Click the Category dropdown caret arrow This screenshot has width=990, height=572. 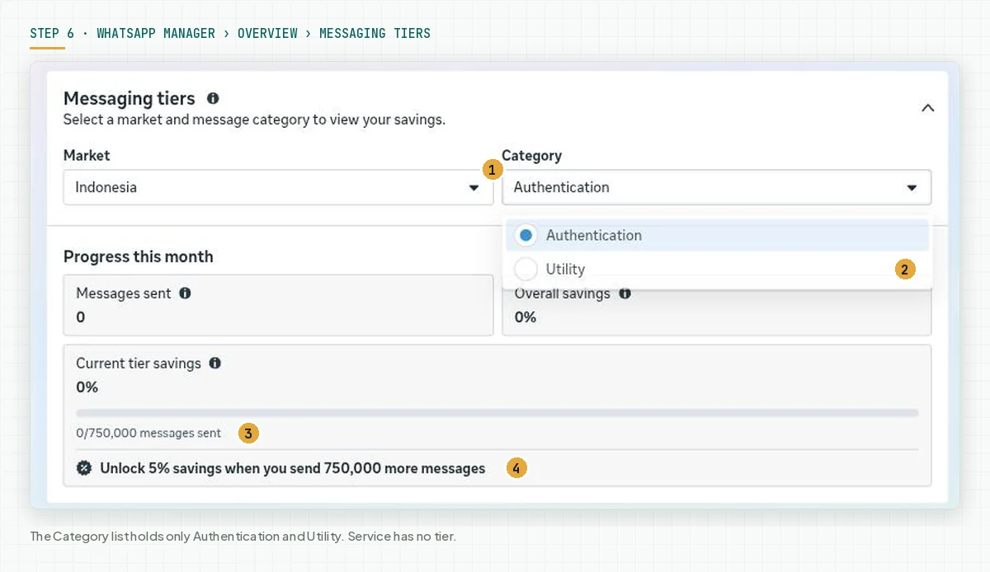click(912, 188)
